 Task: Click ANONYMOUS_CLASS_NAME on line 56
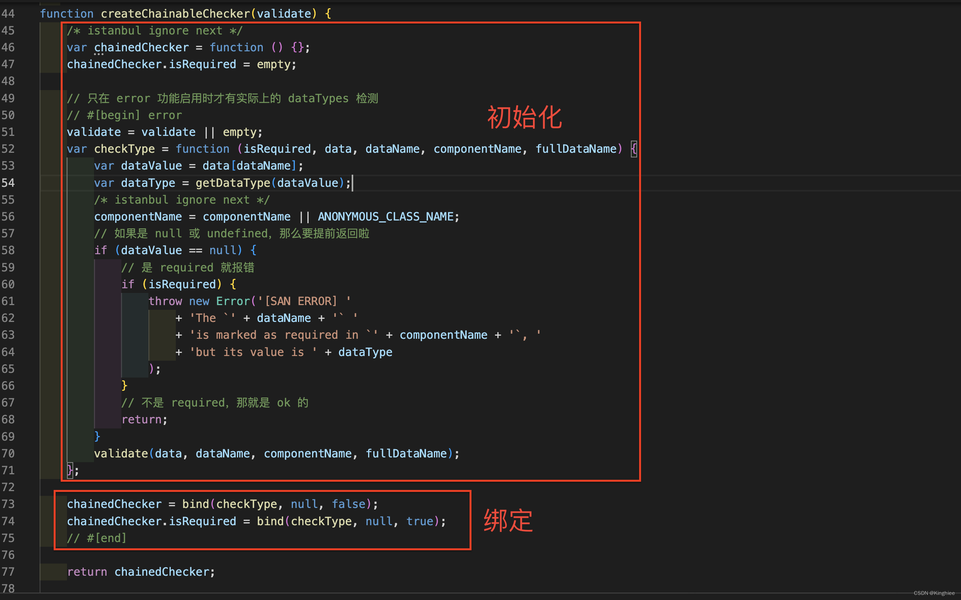[386, 217]
